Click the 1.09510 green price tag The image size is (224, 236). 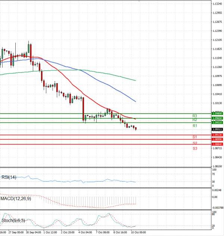point(217,122)
